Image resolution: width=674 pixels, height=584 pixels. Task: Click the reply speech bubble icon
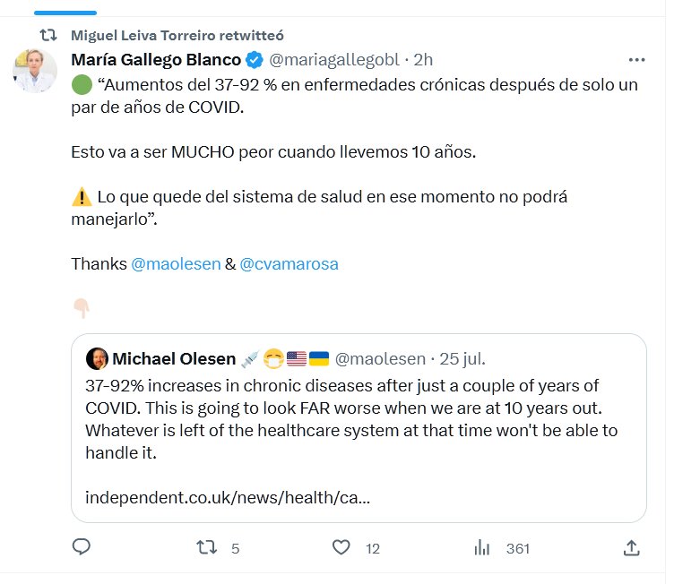pyautogui.click(x=81, y=547)
